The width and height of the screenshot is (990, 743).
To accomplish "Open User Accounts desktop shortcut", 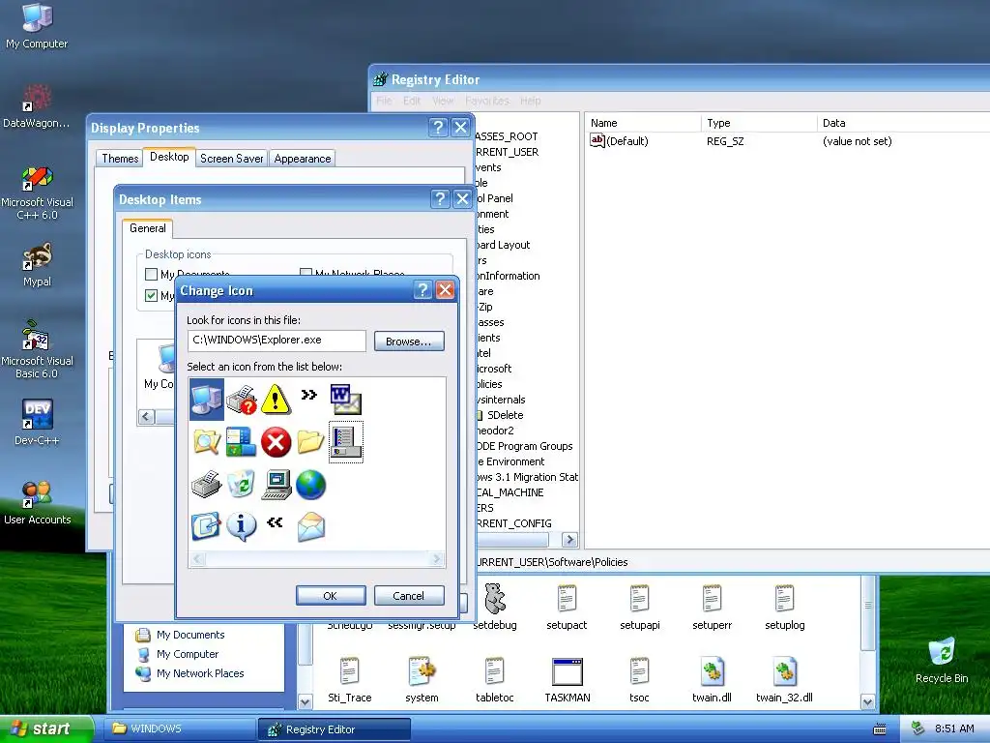I will 38,502.
